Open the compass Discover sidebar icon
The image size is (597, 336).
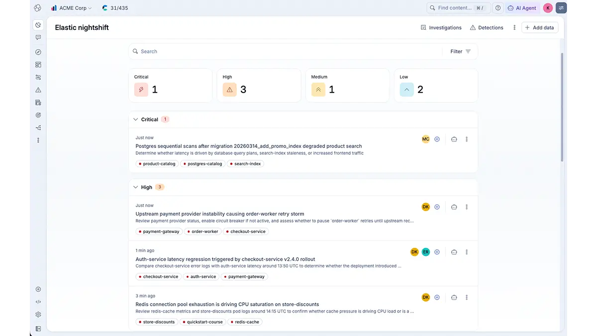[38, 52]
